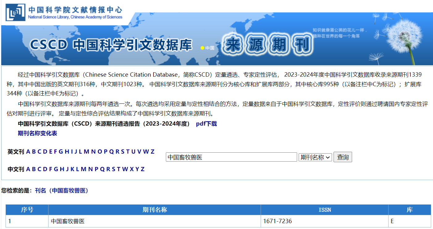Select letter M in the 英文刊 row
The image size is (433, 229).
pyautogui.click(x=86, y=152)
